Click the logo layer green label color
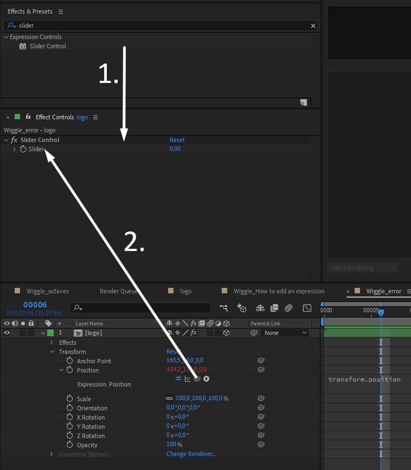The width and height of the screenshot is (411, 470). pos(50,333)
